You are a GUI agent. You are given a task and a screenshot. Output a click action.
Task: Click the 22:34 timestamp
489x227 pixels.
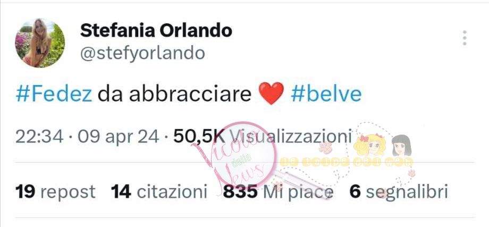pyautogui.click(x=39, y=137)
